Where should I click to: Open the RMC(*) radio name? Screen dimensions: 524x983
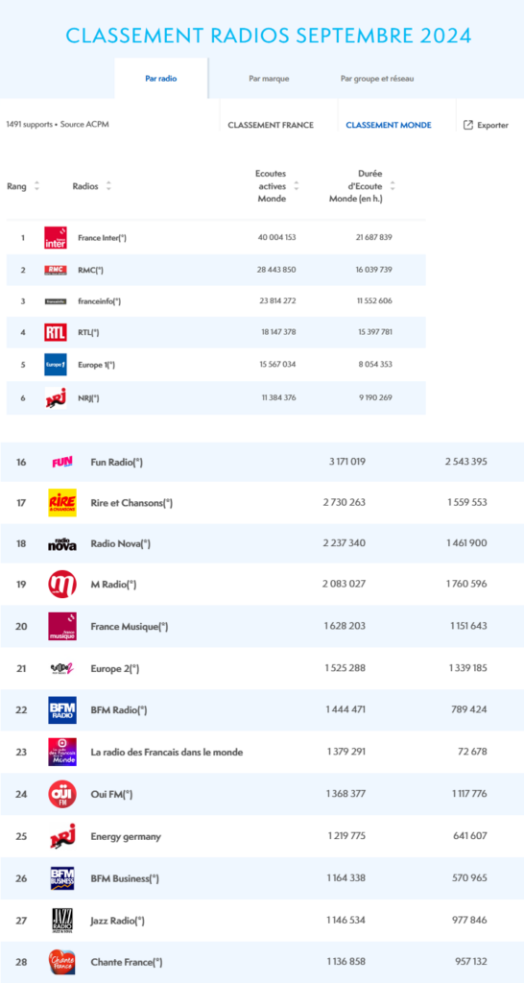[x=91, y=270]
